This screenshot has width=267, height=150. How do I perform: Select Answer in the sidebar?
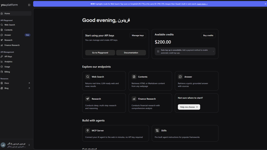point(16,35)
